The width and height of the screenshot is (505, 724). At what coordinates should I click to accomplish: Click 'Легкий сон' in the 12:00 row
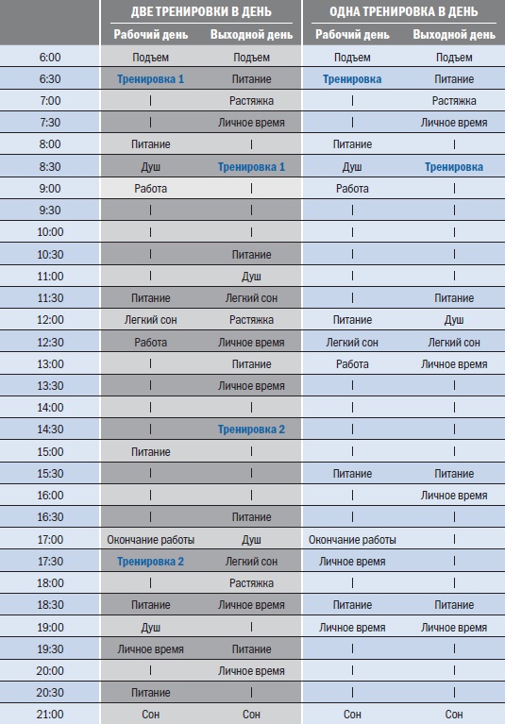coord(150,319)
